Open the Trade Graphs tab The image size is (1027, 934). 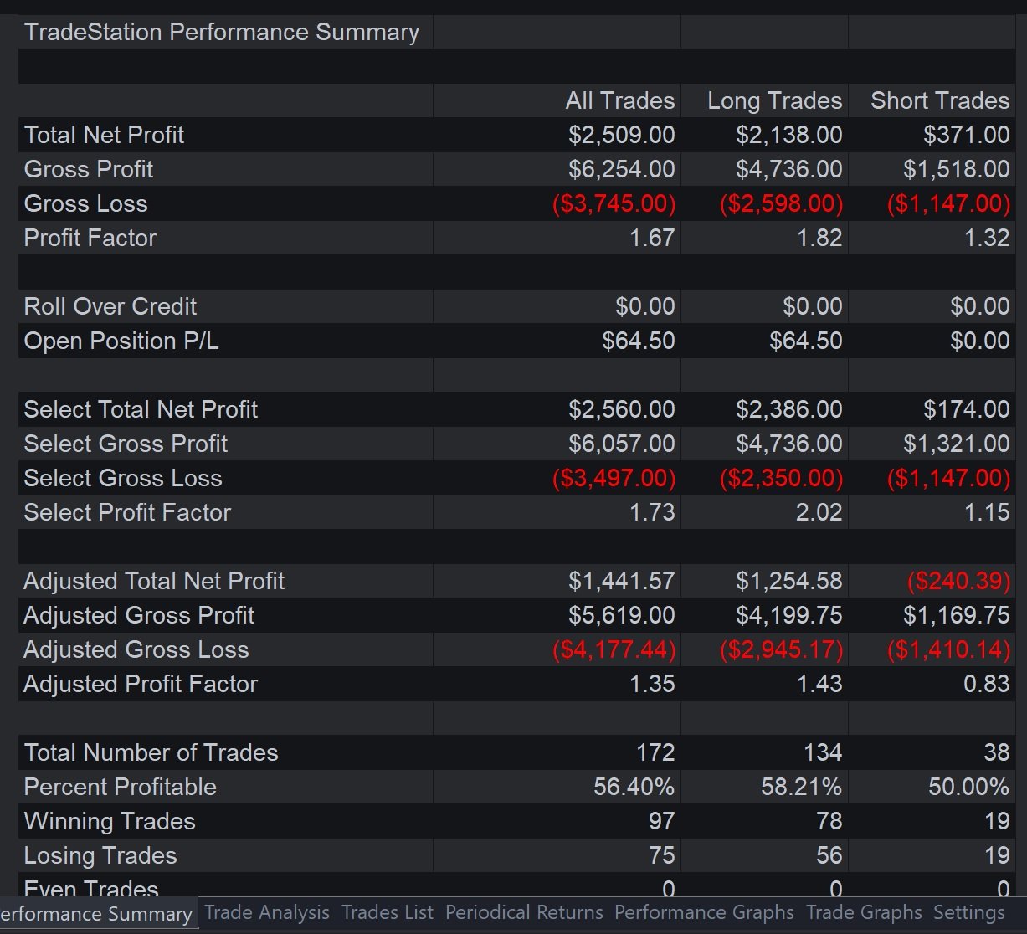864,912
